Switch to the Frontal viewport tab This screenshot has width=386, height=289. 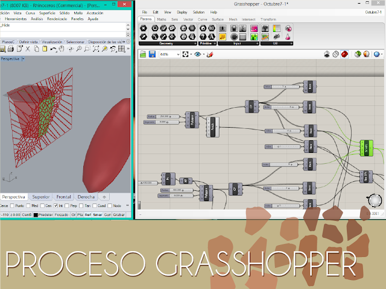pyautogui.click(x=63, y=197)
